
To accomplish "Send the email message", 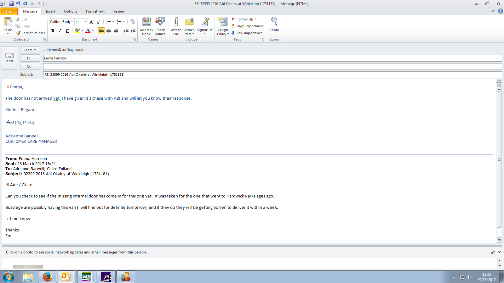I will (x=9, y=58).
